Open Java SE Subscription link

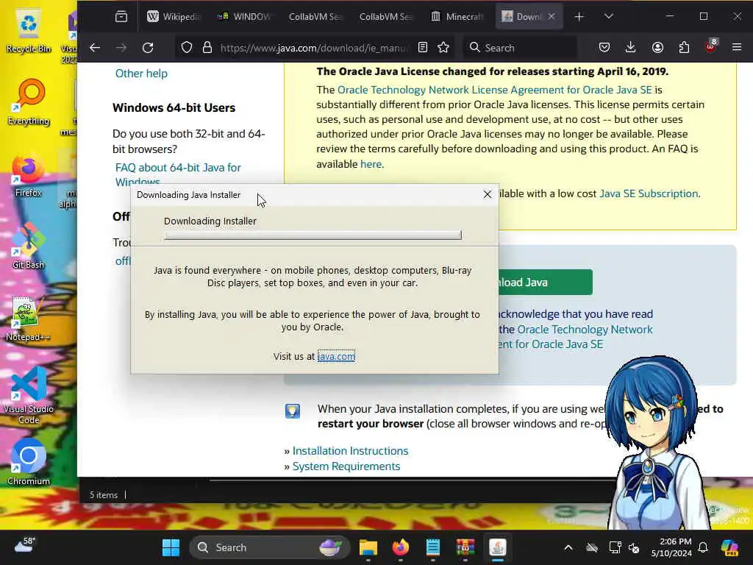coord(649,193)
